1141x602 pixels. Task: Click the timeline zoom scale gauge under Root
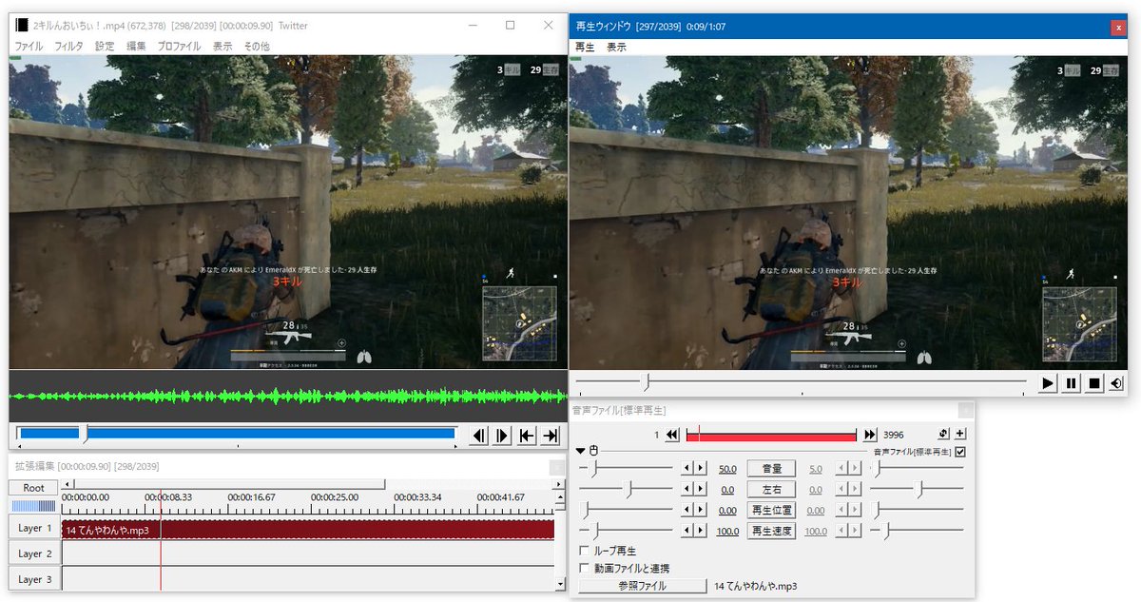tap(33, 507)
